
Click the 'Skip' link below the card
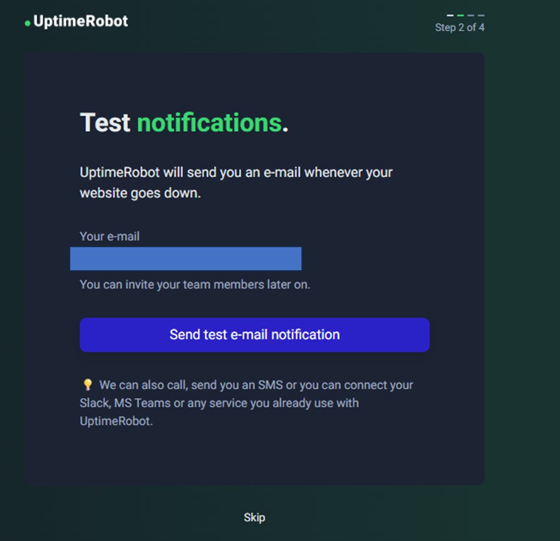[x=254, y=517]
